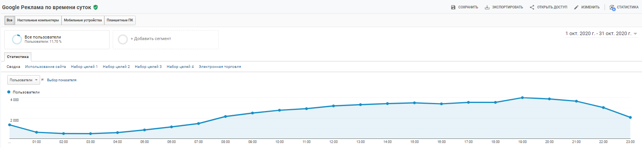Click the All Users segment circle
The image size is (642, 148).
(17, 39)
